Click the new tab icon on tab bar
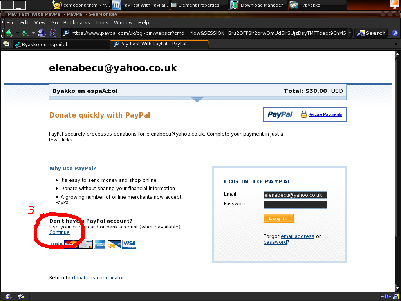This screenshot has height=301, width=401. click(6, 44)
